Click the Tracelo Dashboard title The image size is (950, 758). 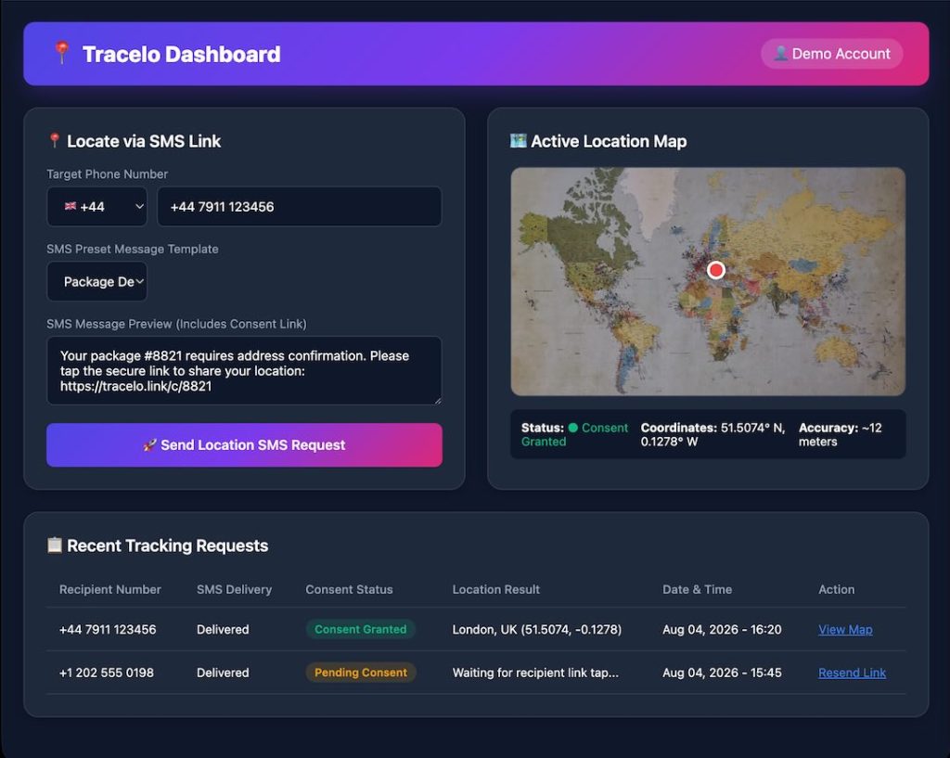(181, 54)
